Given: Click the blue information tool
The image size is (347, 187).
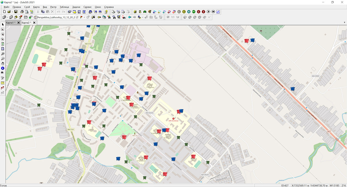Looking at the screenshot, I should (x=3, y=68).
